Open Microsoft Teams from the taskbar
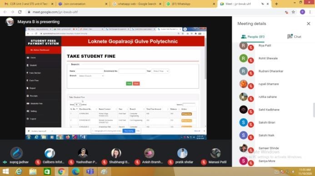This screenshot has width=315, height=176. point(90,171)
